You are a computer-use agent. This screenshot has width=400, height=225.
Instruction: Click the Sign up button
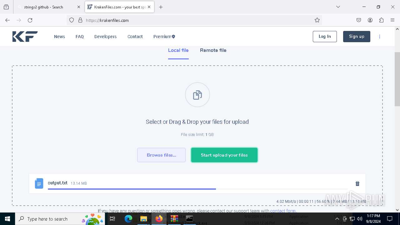coord(357,37)
